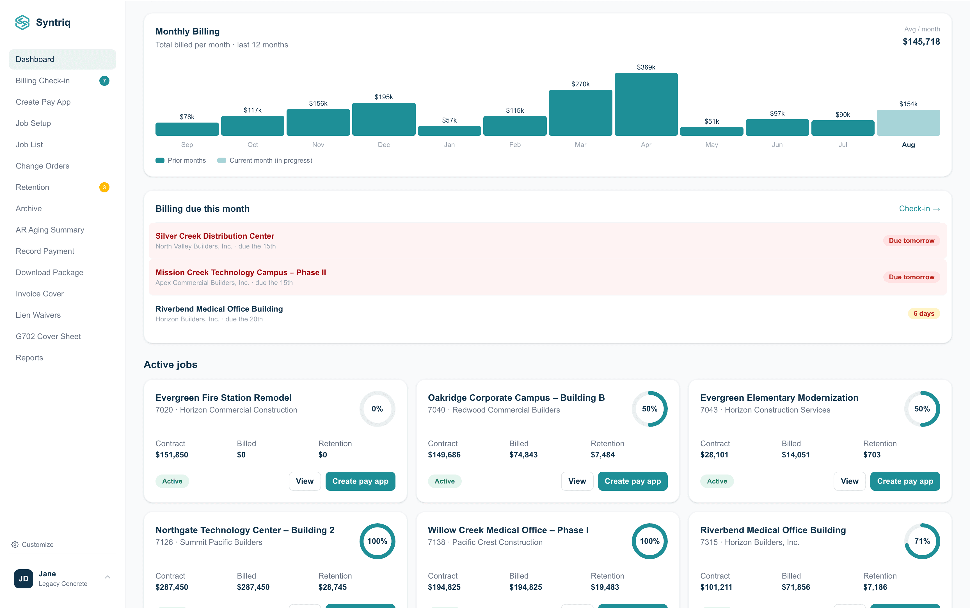Click the Active status on Evergreen Elementary
The height and width of the screenshot is (608, 970).
[x=717, y=481]
